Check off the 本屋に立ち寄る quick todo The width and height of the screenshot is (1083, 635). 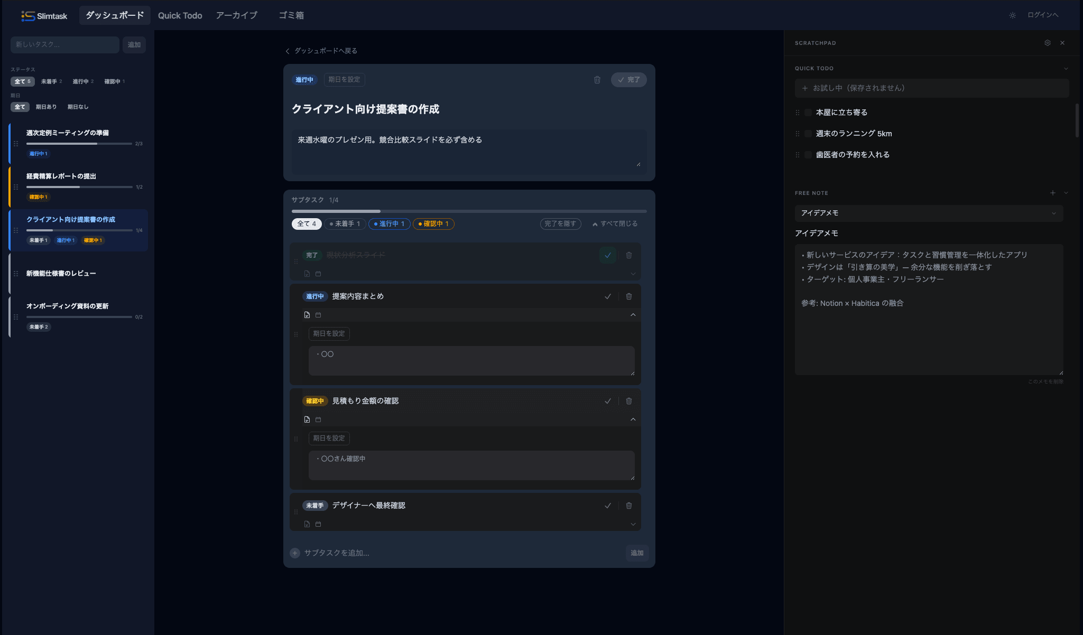point(808,112)
